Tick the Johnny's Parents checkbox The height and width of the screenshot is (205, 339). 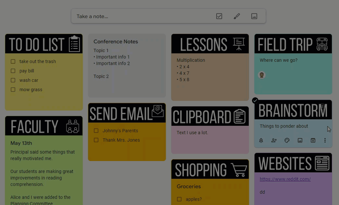click(x=96, y=131)
